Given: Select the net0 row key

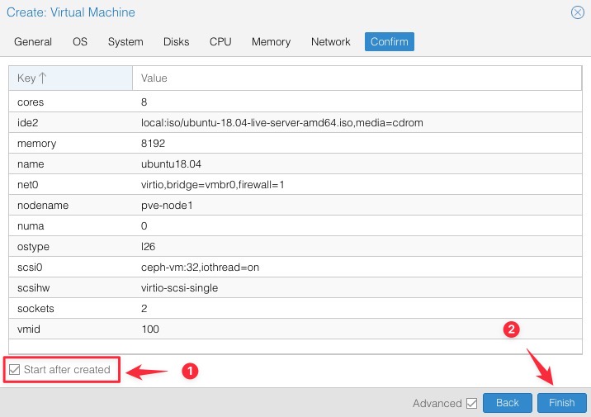Looking at the screenshot, I should click(x=28, y=185).
